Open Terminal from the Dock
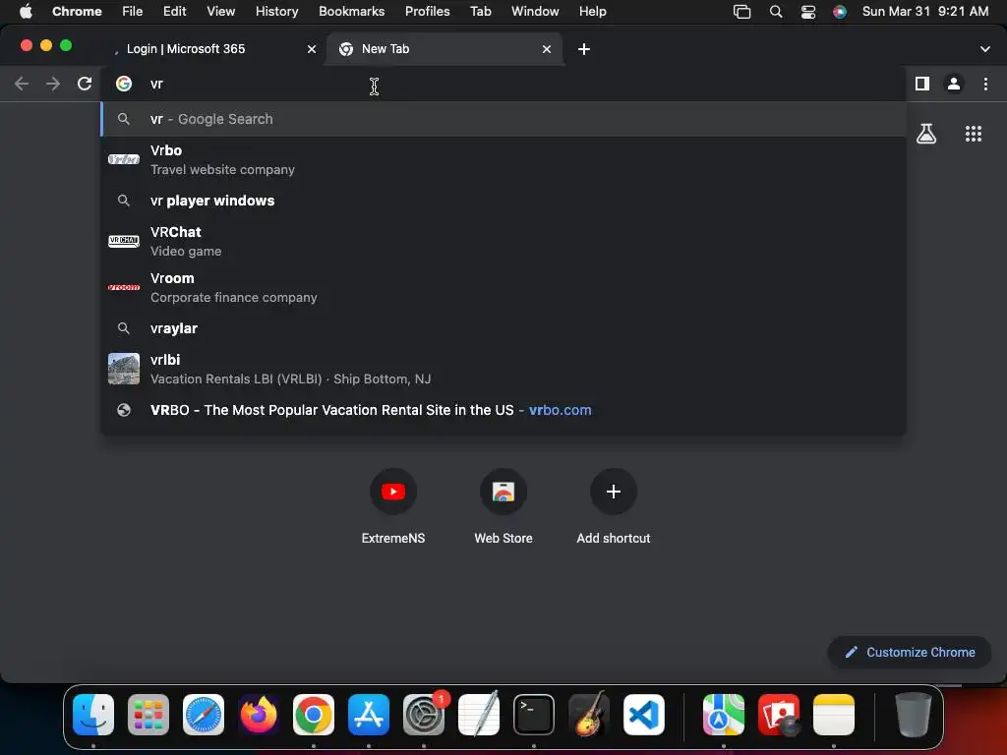The image size is (1007, 755). pos(534,715)
